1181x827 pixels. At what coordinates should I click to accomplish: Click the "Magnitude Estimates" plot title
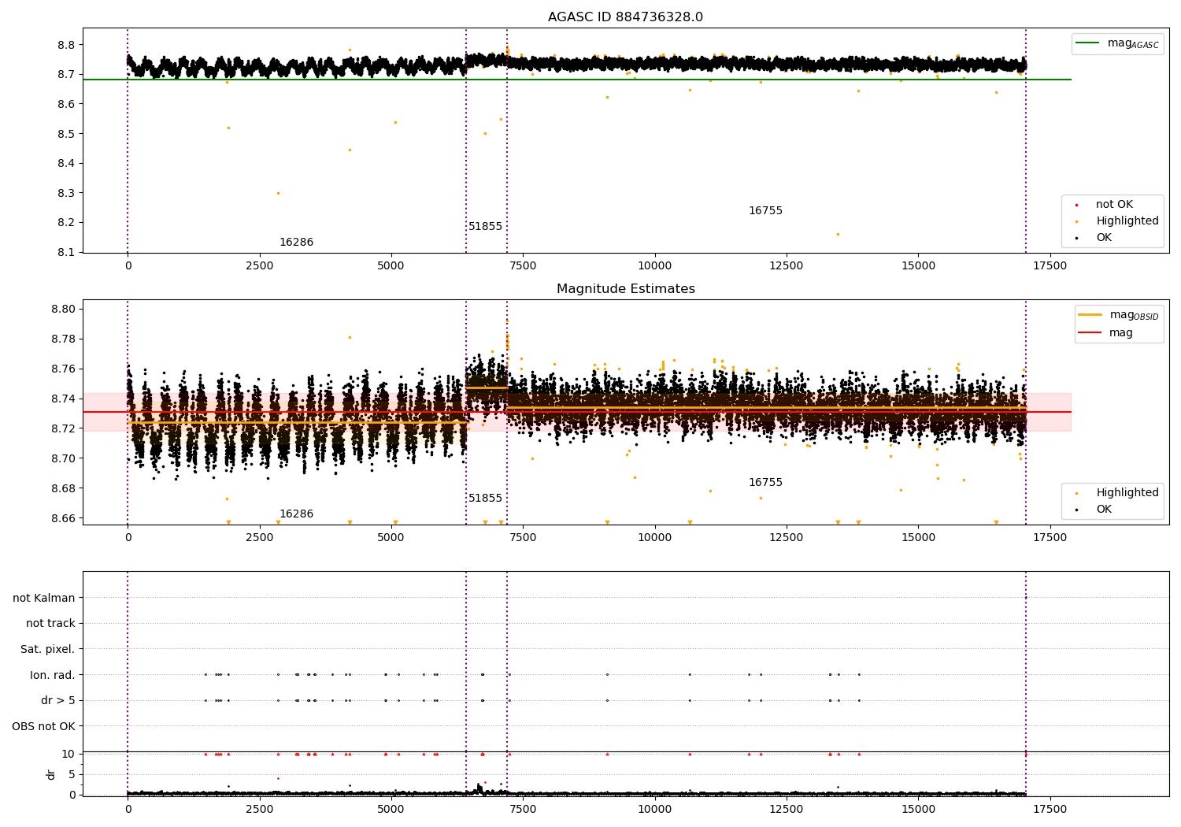point(625,289)
